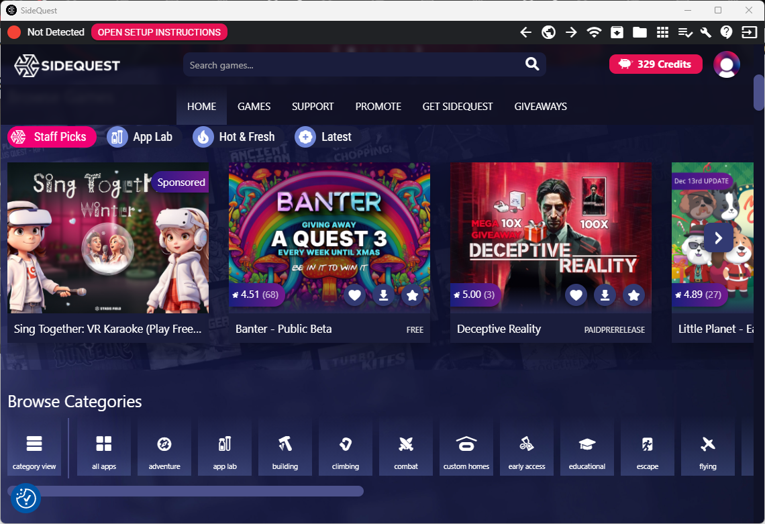Viewport: 765px width, 524px height.
Task: Open the Banter Quest 3 giveaway thumbnail
Action: [x=329, y=238]
